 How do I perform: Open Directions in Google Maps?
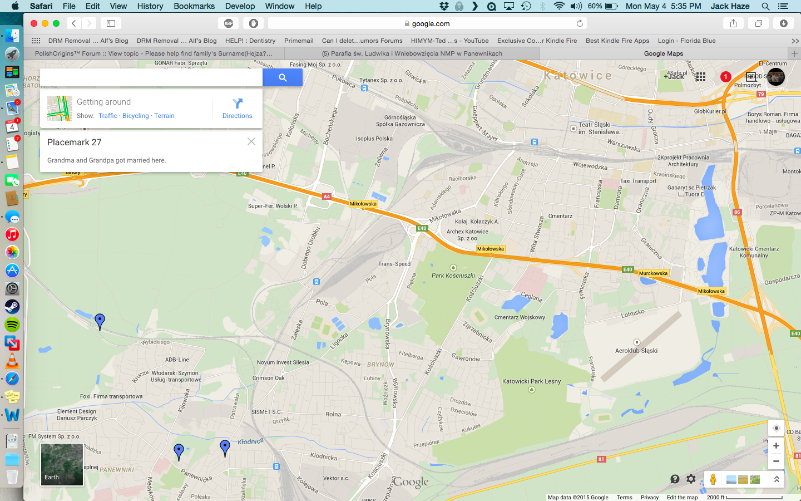tap(237, 109)
